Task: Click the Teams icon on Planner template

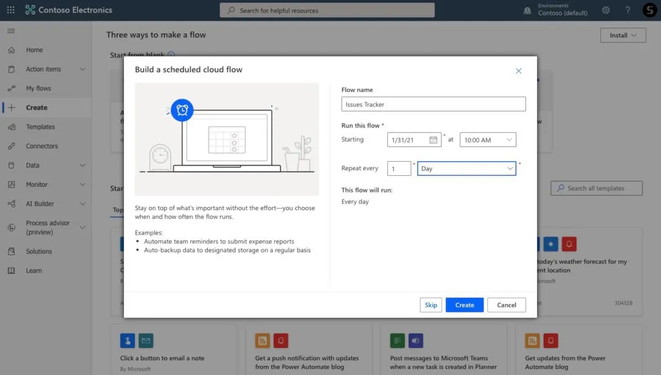Action: 416,340
